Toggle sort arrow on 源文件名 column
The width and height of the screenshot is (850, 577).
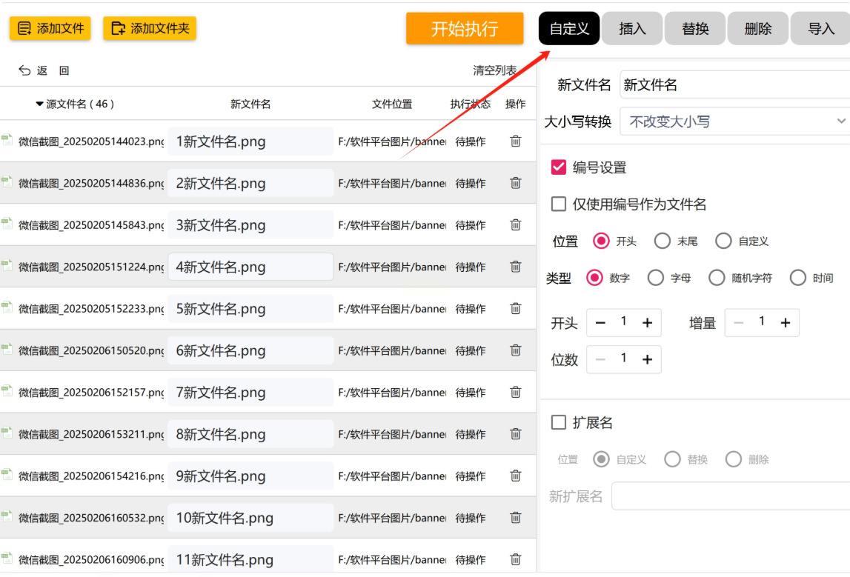[x=39, y=104]
